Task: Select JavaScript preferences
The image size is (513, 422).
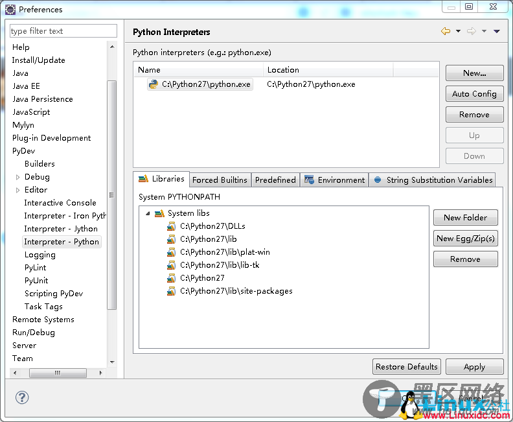Action: pyautogui.click(x=31, y=112)
